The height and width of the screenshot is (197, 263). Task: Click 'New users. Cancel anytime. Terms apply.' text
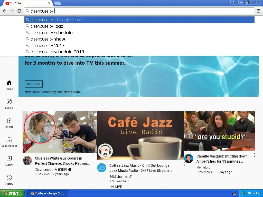(x=53, y=92)
